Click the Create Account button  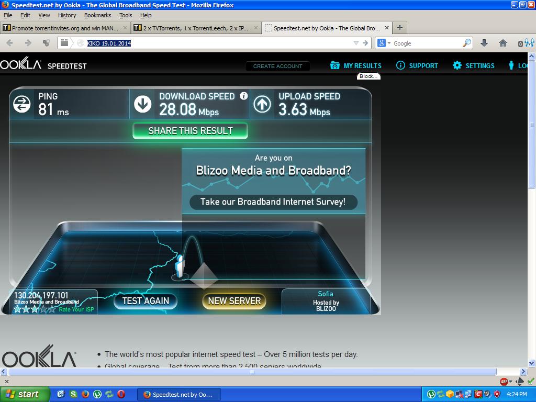277,66
